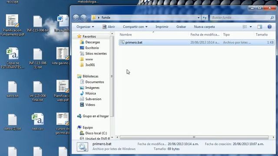This screenshot has height=156, width=278.
Task: Select INF-115-006.txt desktop icon
Action: (38, 24)
